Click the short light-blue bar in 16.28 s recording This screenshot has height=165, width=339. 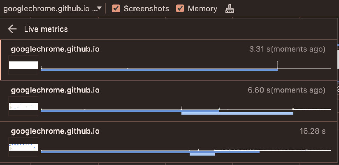[x=202, y=154]
